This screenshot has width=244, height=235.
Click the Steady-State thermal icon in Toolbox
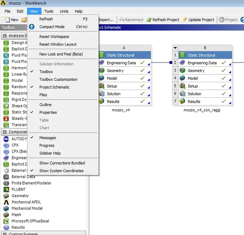[6, 119]
